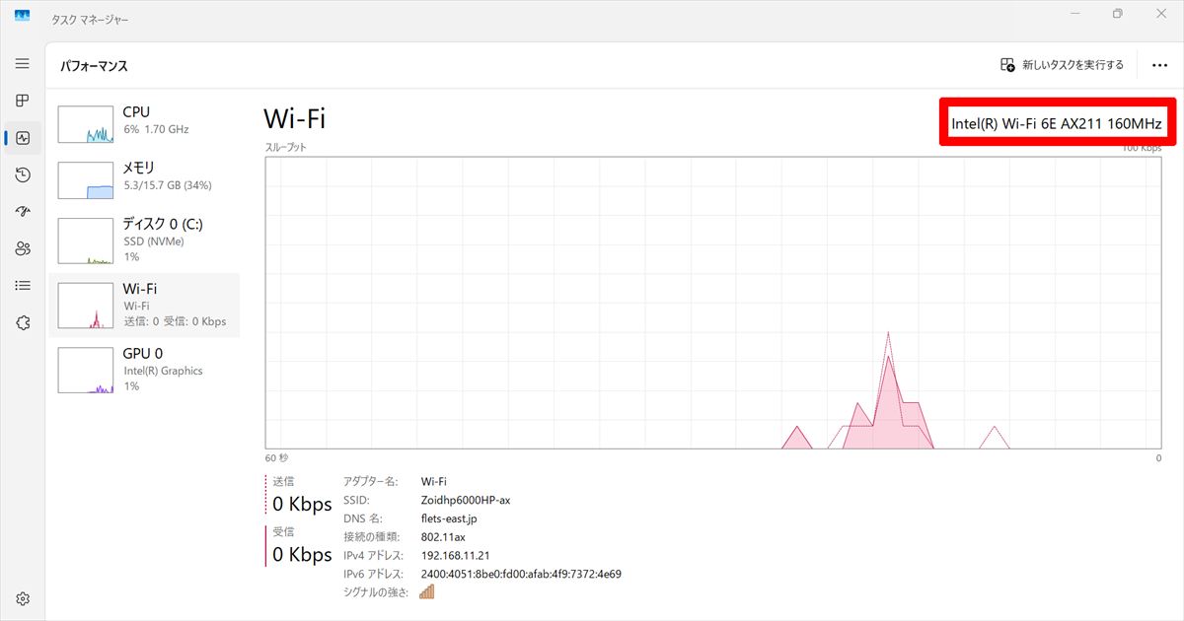Viewport: 1184px width, 621px height.
Task: Open the three-dots more options menu
Action: 1160,65
